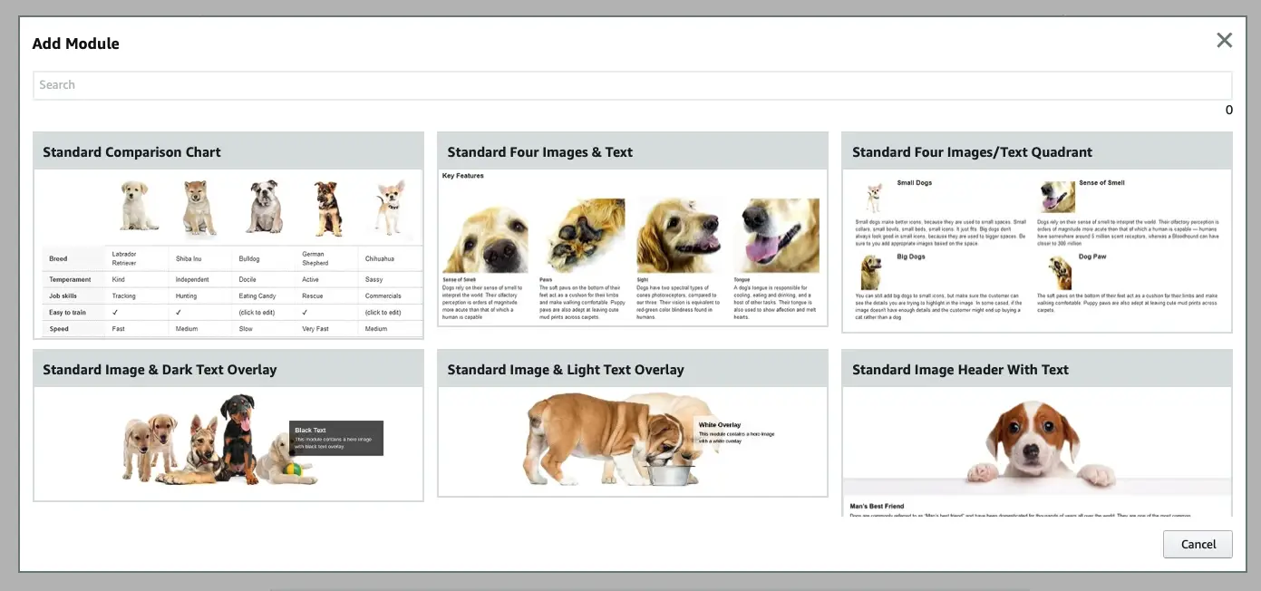This screenshot has width=1261, height=591.
Task: Click the Key Features heading
Action: (463, 176)
